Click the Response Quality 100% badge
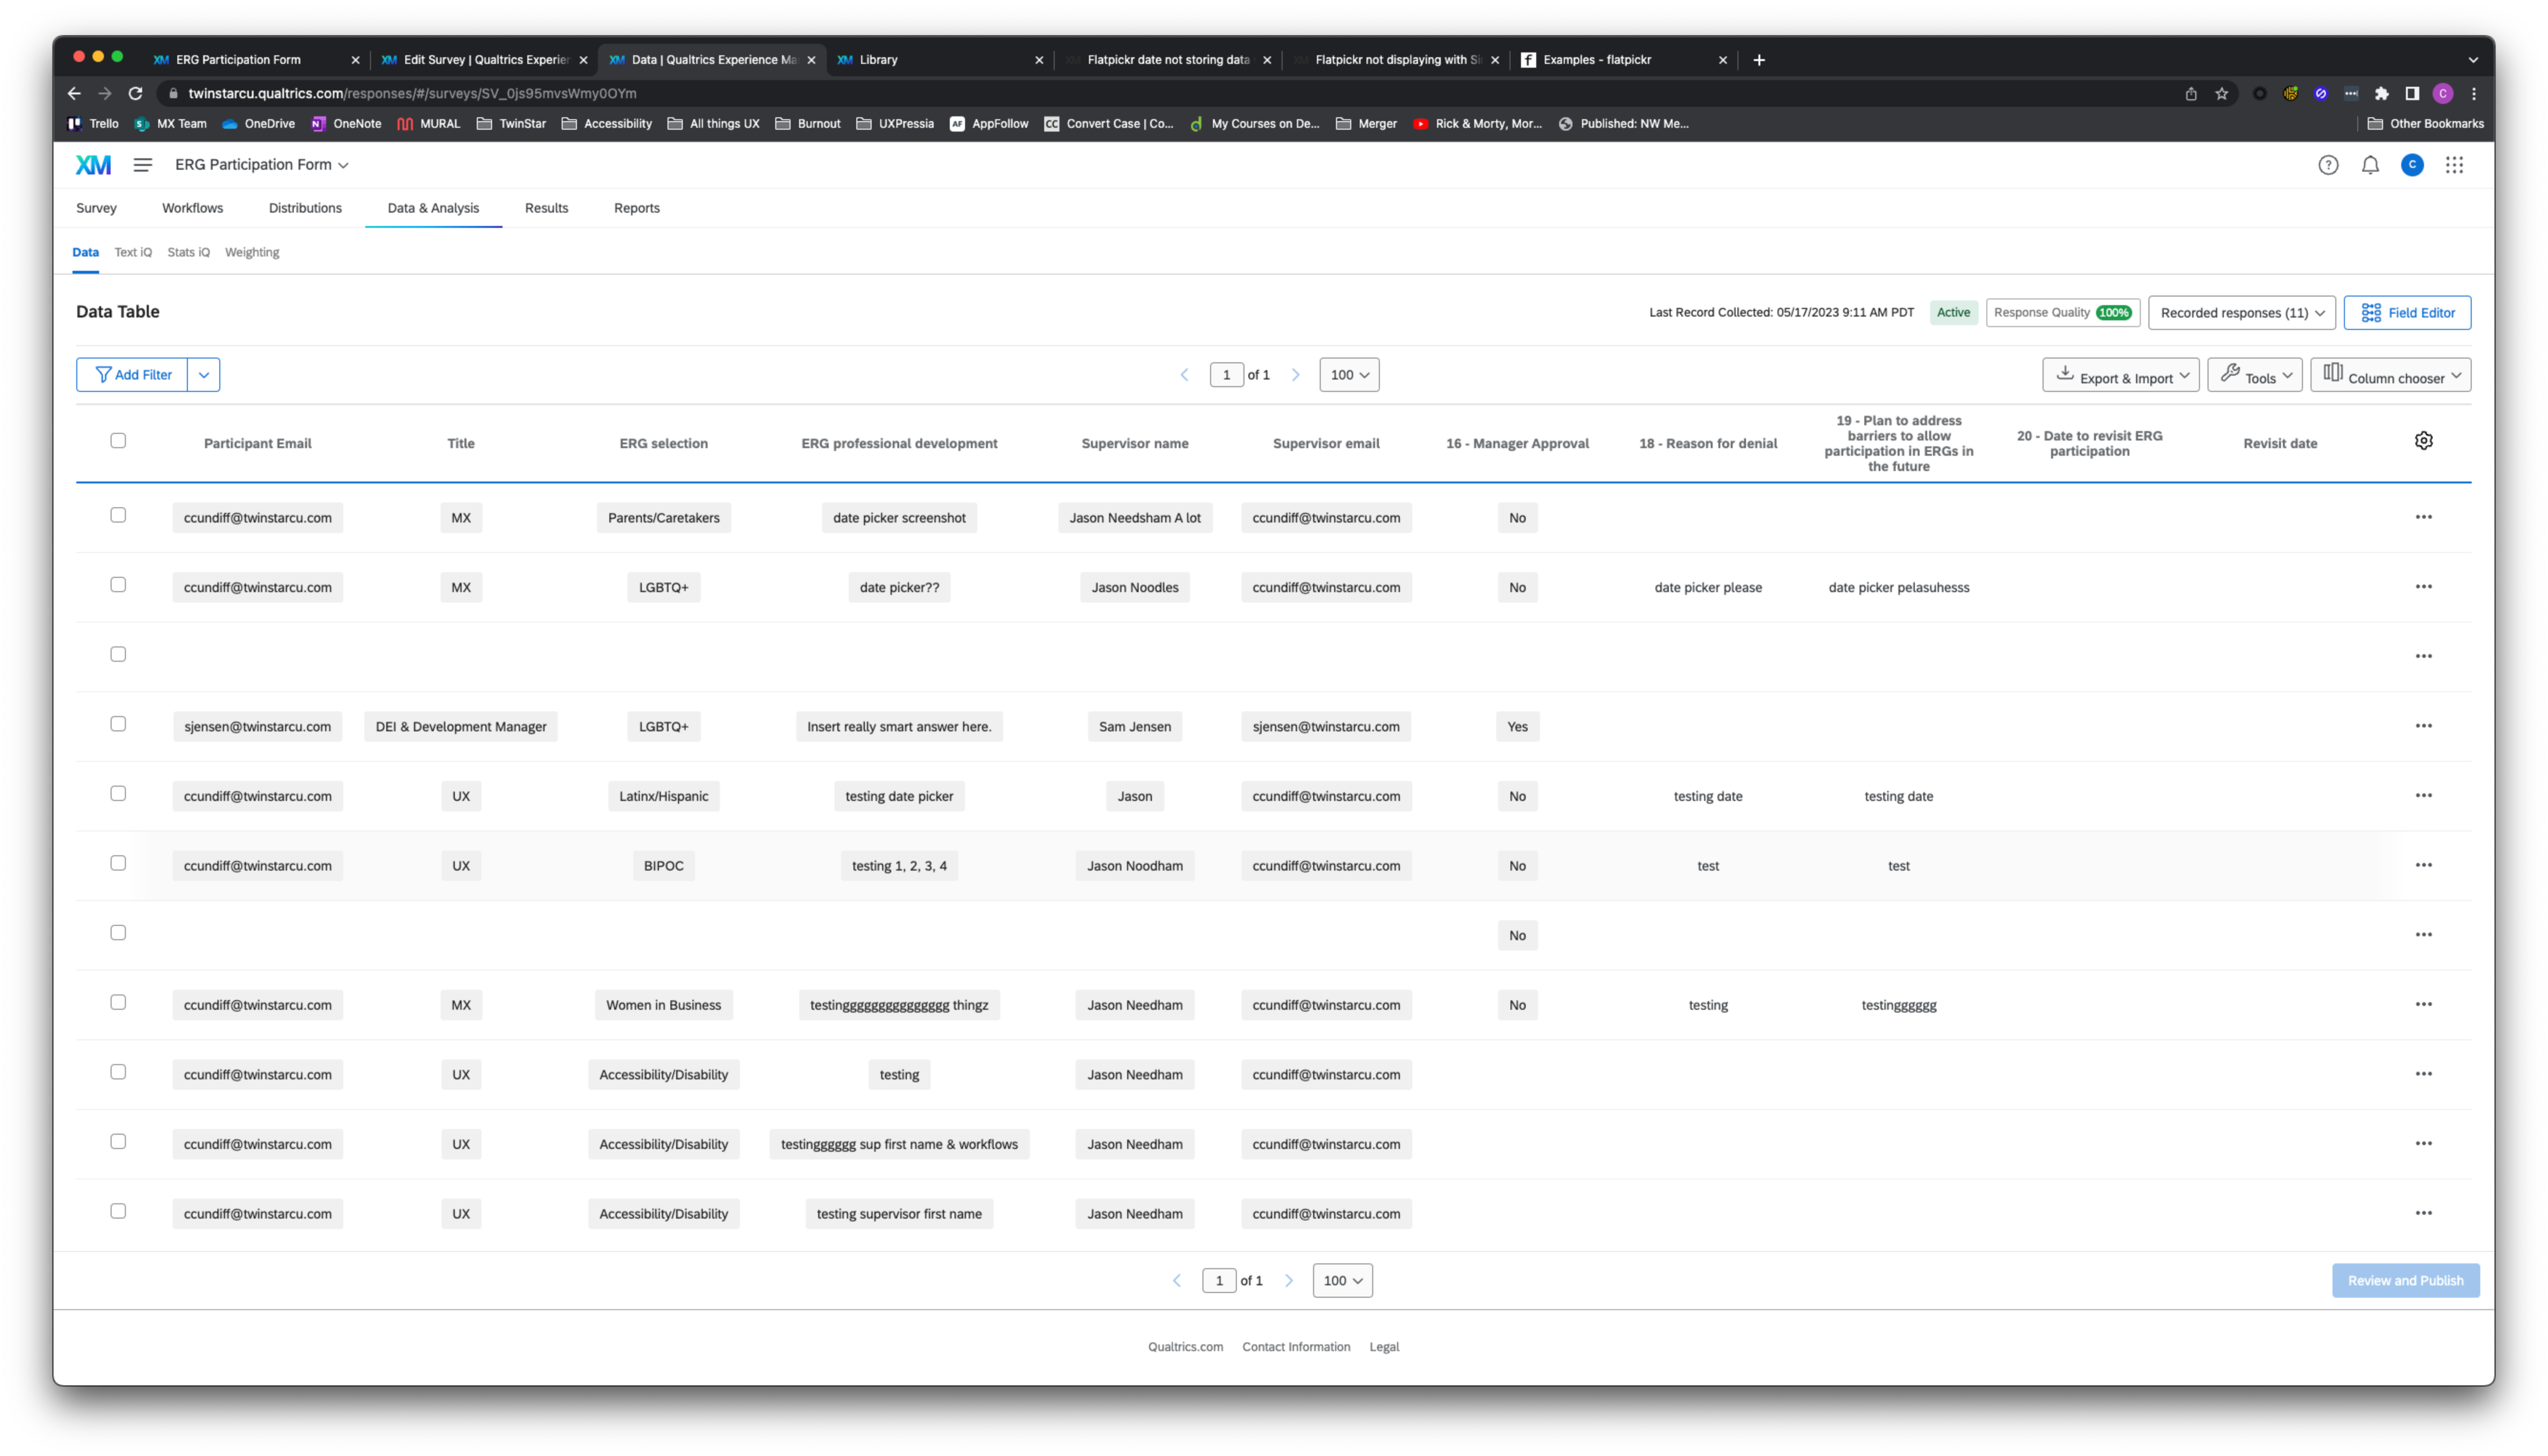 (2062, 313)
